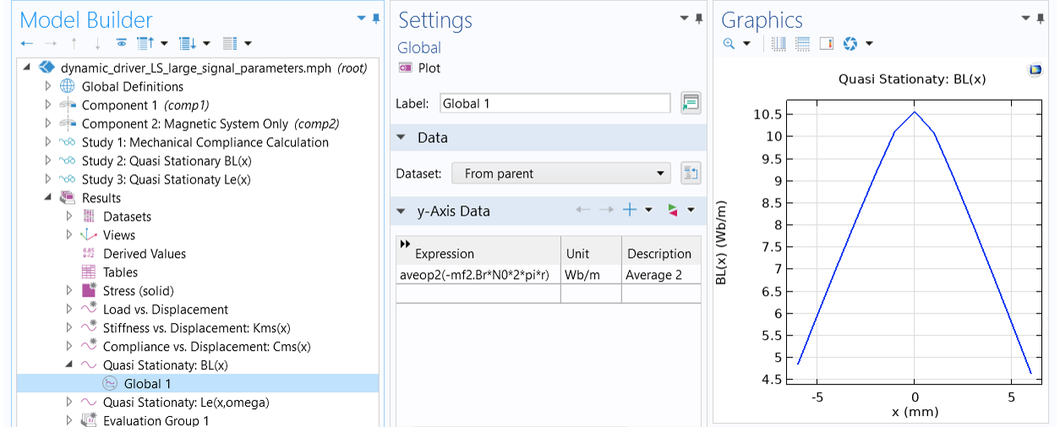Collapse the y-Axis Data section
1060x427 pixels.
coord(401,211)
